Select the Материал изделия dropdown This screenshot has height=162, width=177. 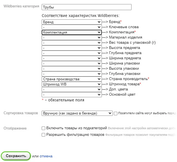pos(72,37)
